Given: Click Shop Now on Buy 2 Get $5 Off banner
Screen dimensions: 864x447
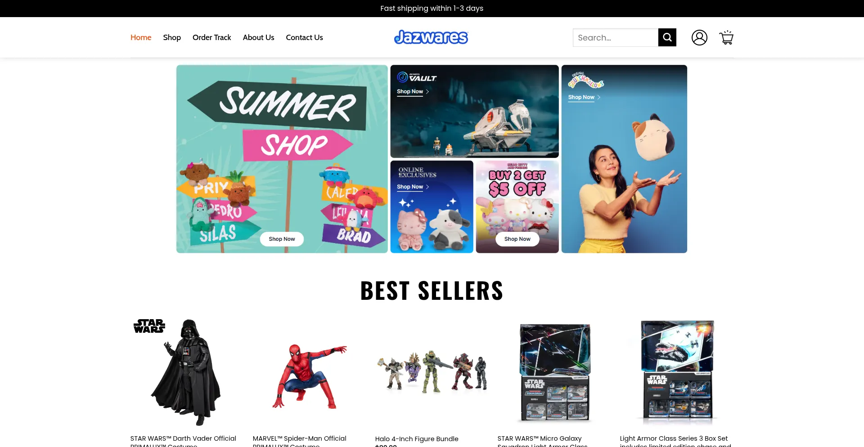Looking at the screenshot, I should point(517,239).
